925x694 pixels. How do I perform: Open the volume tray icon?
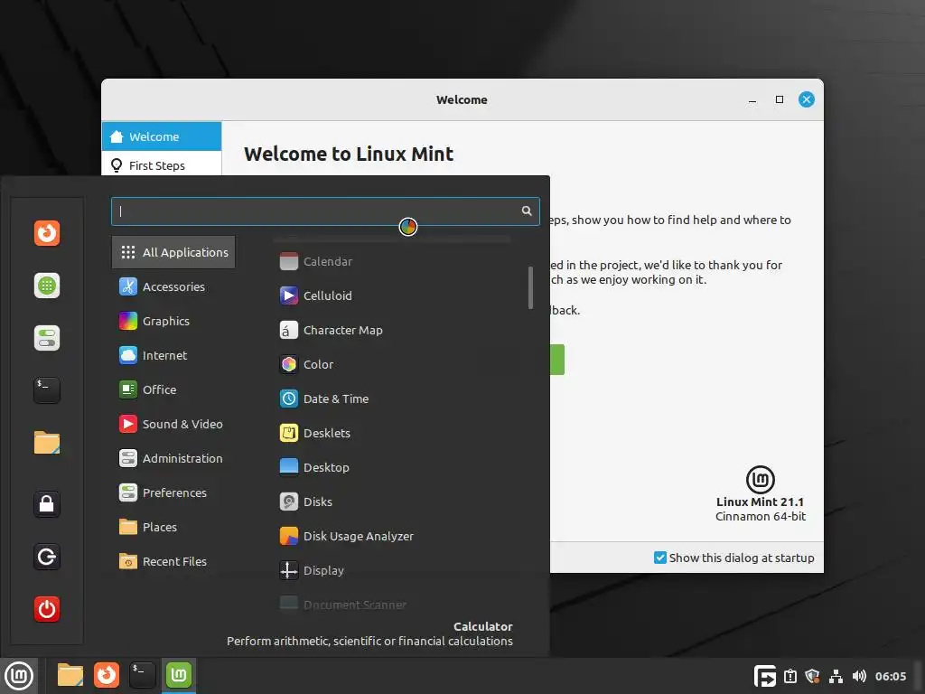tap(859, 676)
